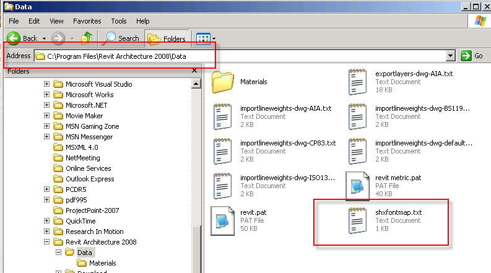Go up one folder level icon

coord(87,38)
